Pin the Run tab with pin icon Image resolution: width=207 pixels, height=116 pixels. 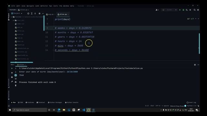pyautogui.click(x=12, y=82)
